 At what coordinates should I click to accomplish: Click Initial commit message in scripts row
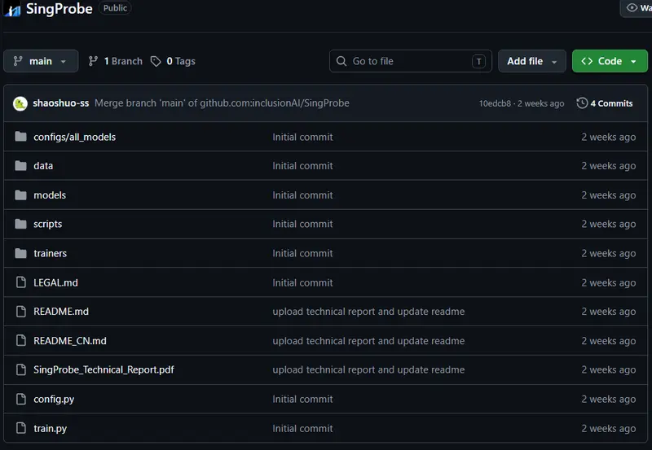[302, 224]
